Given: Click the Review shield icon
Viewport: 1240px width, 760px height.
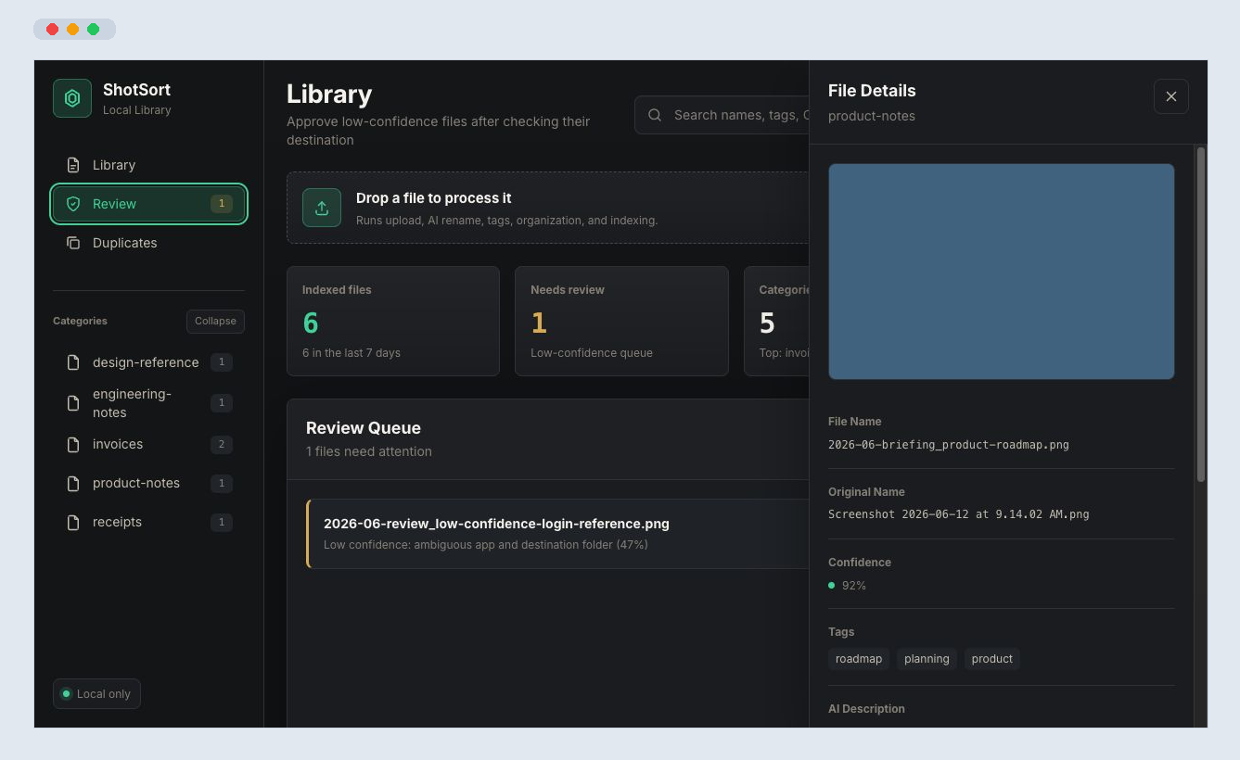Looking at the screenshot, I should click(x=73, y=204).
